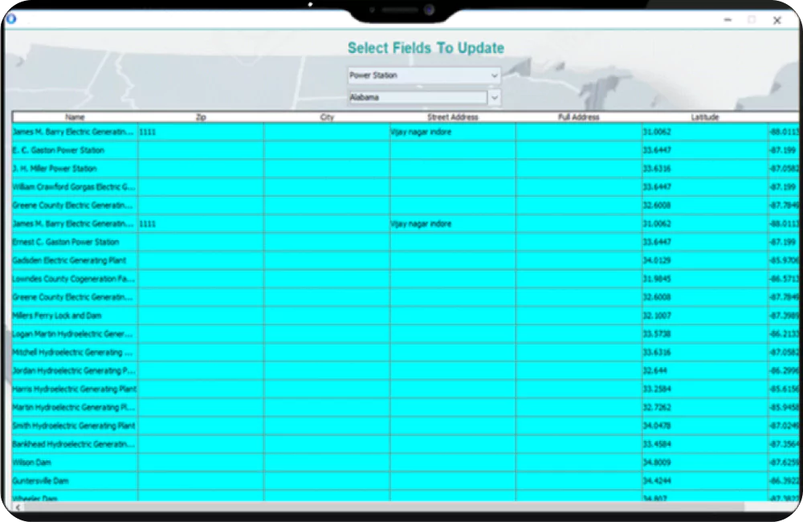The image size is (803, 522).
Task: Select Gadsden Electric Generating Plant row
Action: (405, 260)
